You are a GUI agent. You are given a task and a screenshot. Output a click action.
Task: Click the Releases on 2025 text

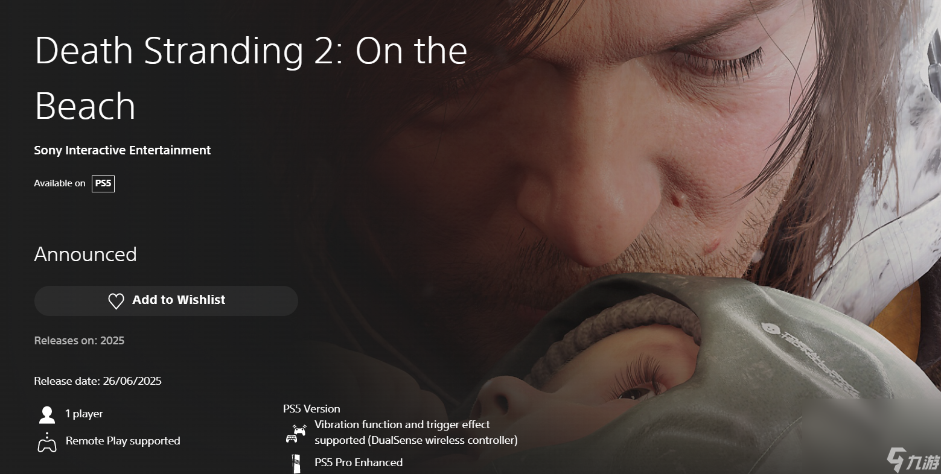click(79, 340)
